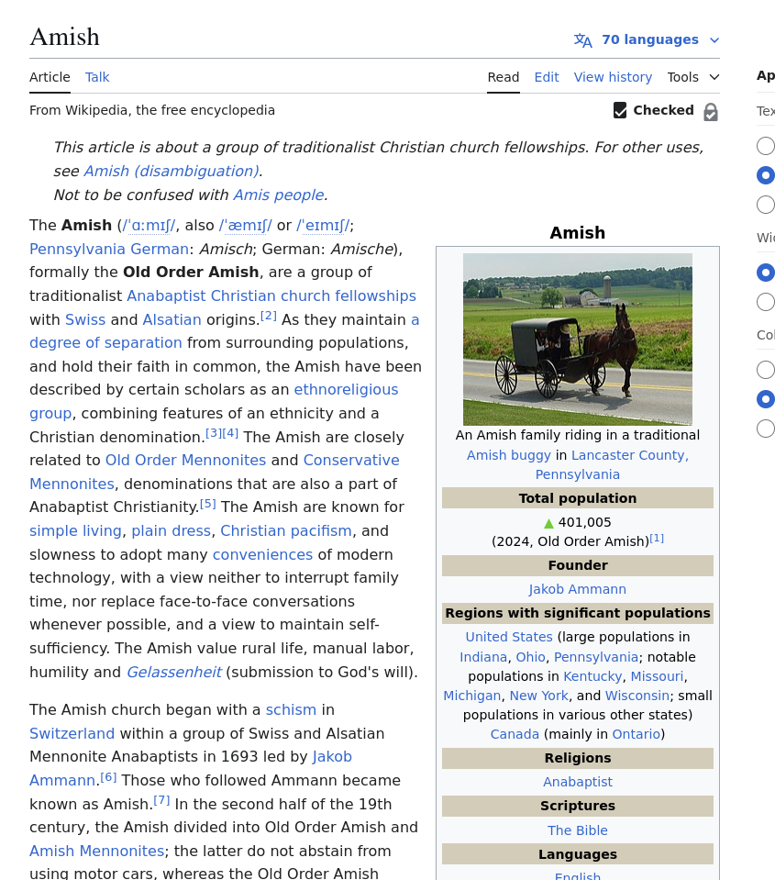Screen dimensions: 775x880
Task: Open Amish (disambiguation) link
Action: tap(172, 172)
